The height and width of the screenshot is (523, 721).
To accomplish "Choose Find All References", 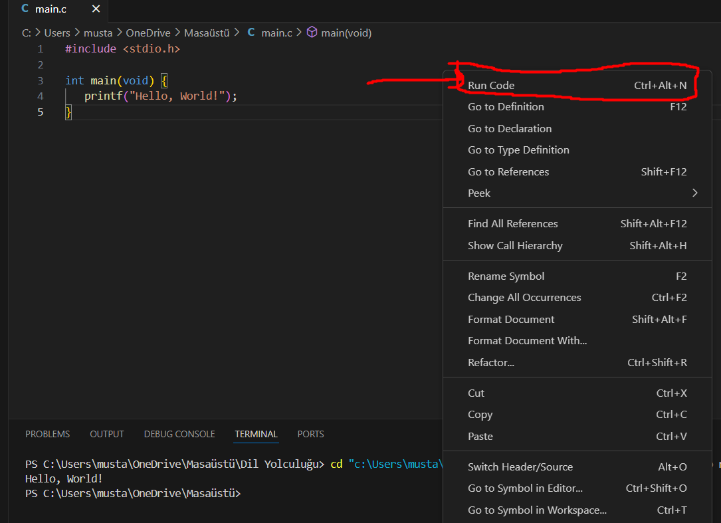I will click(x=577, y=224).
